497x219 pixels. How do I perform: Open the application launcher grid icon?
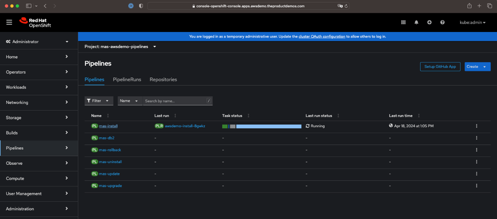[x=403, y=22]
